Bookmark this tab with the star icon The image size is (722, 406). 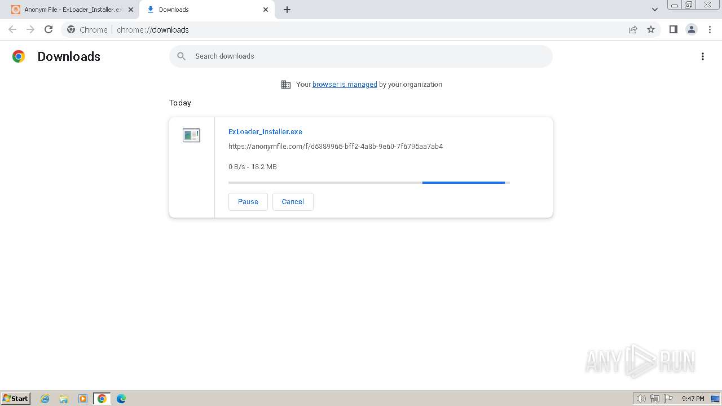[x=651, y=29]
